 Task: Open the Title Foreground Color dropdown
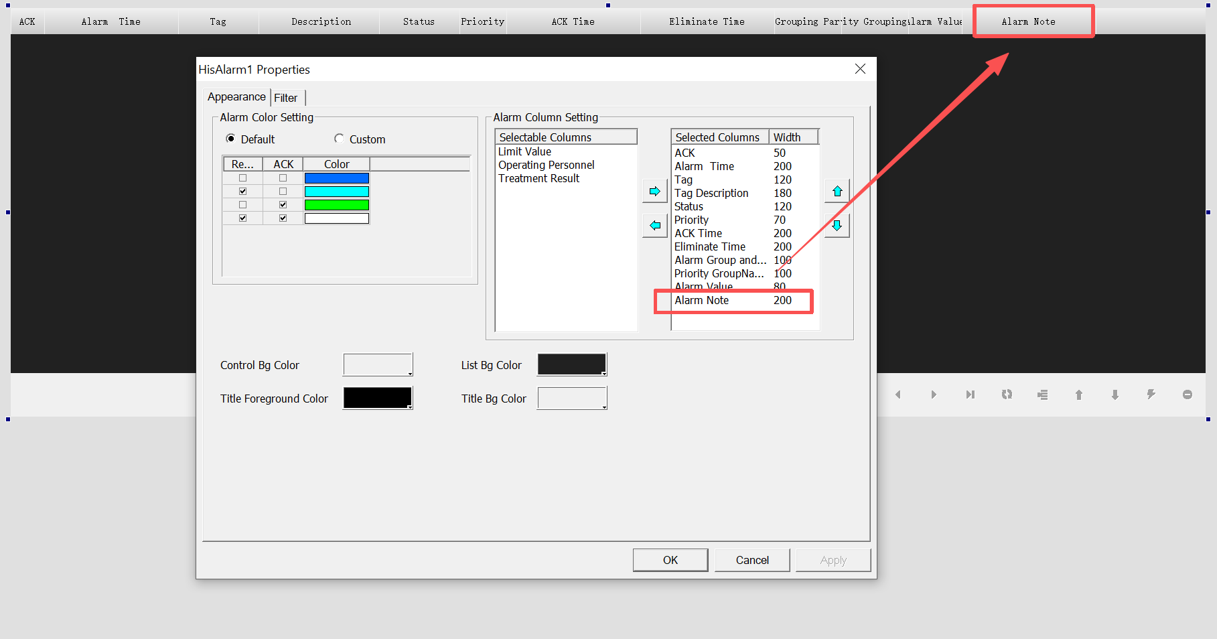pyautogui.click(x=378, y=399)
